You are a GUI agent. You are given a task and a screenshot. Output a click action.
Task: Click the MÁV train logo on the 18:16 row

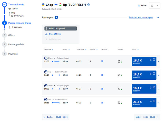coord(46,99)
